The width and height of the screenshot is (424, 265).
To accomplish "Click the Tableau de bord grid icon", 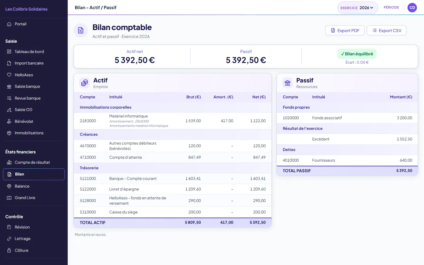I will point(9,52).
